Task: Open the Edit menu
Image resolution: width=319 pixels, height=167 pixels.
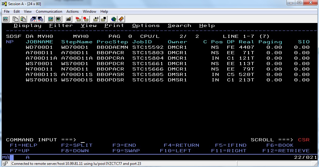Action: [17, 11]
